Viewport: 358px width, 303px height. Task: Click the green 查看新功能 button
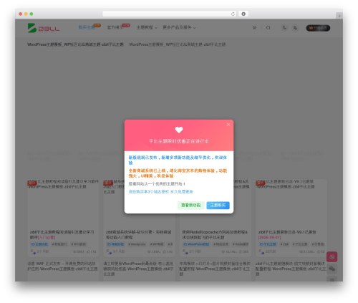190,205
